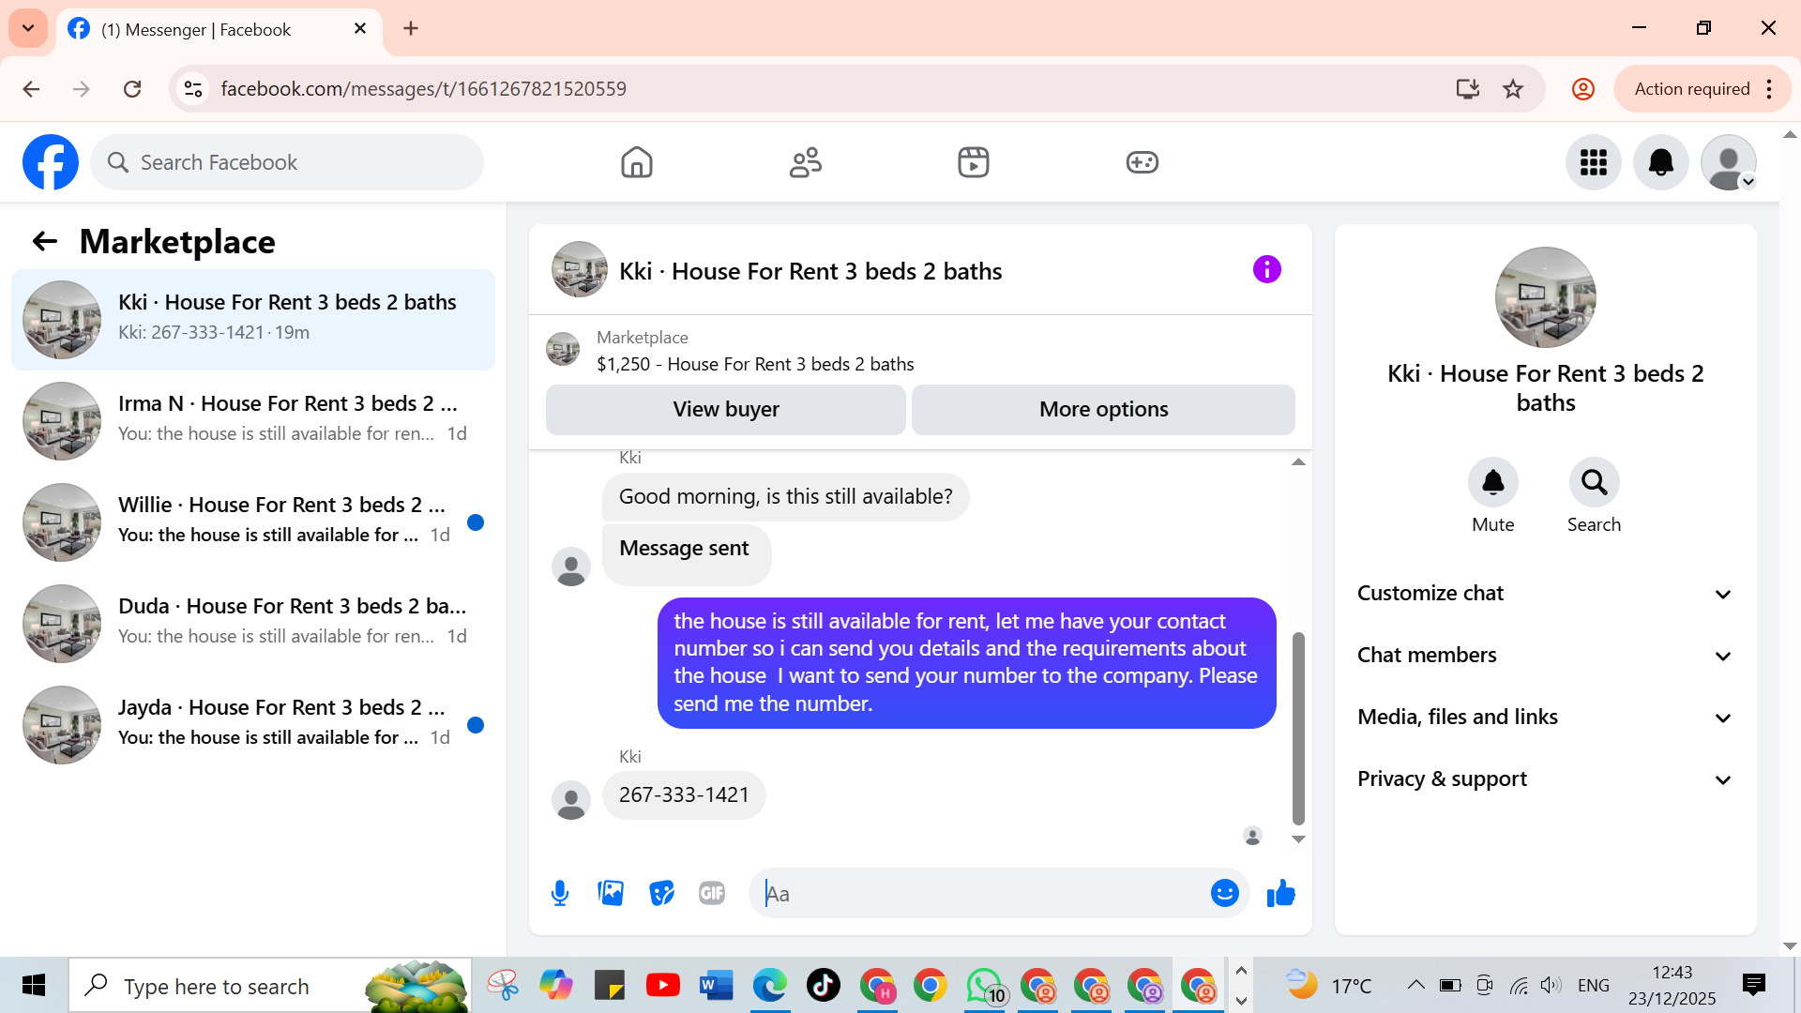1801x1013 pixels.
Task: Open the sticker picker icon
Action: (661, 893)
